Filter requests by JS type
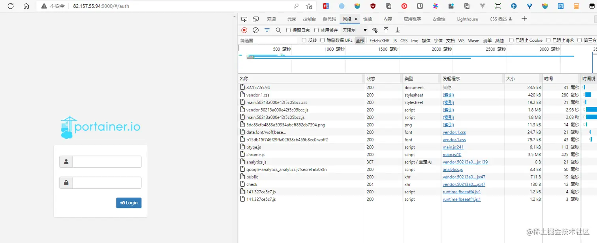597x243 pixels. pos(395,41)
